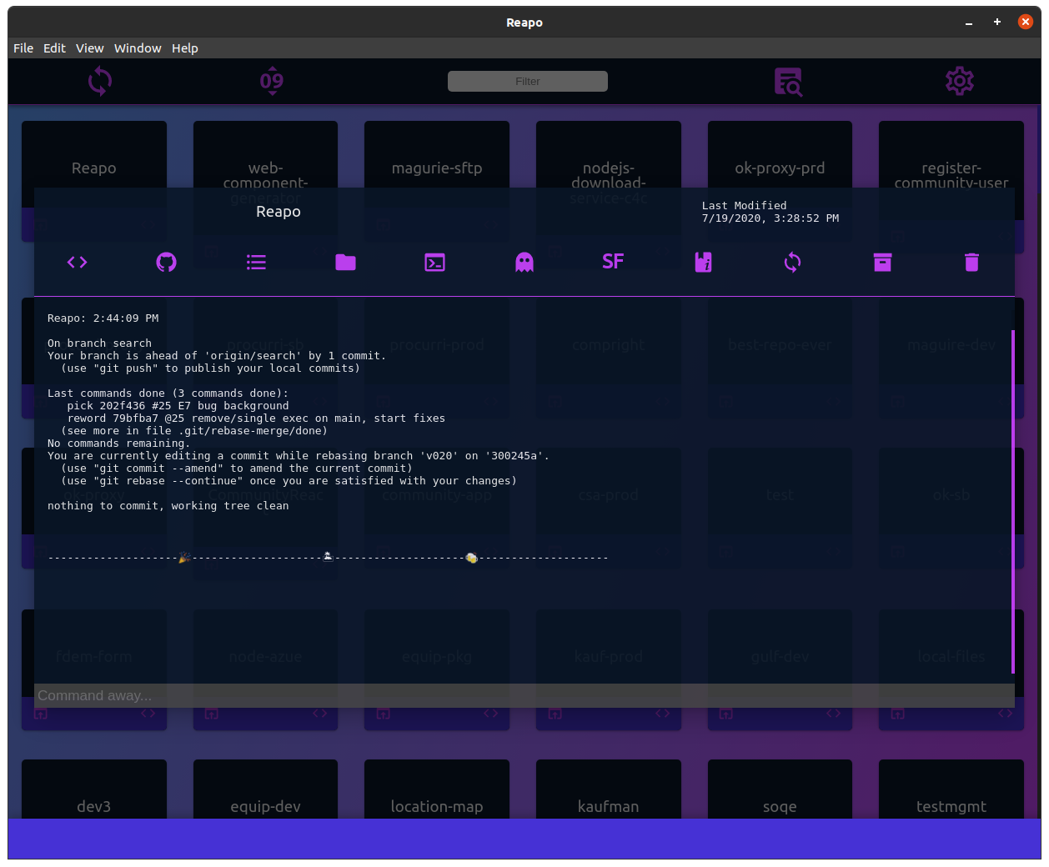
Task: Open the file info icon in Reapo panel
Action: 703,263
